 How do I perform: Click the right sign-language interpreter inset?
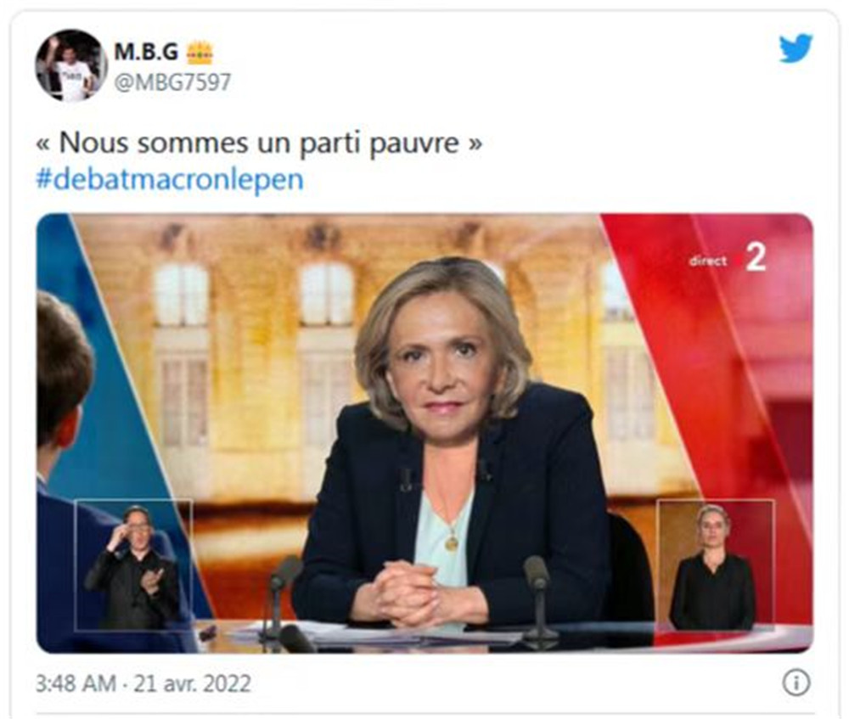pos(715,565)
